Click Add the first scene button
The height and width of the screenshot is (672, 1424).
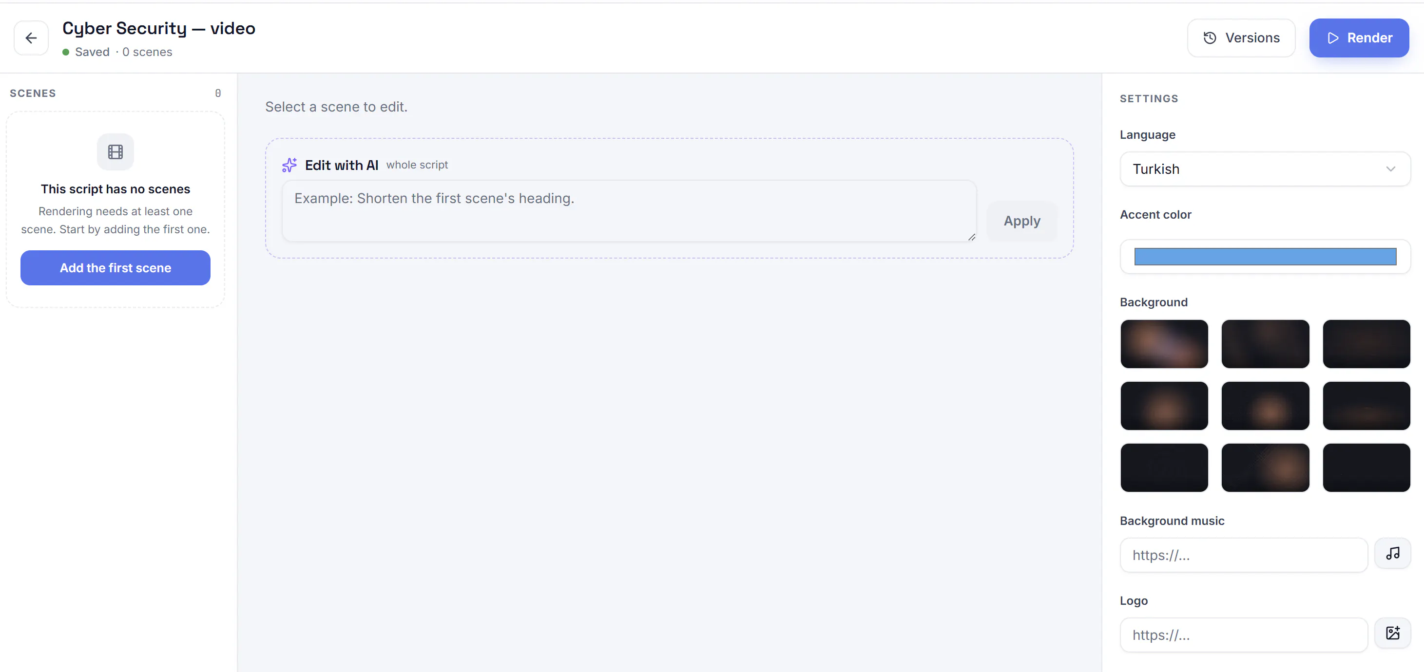(115, 268)
